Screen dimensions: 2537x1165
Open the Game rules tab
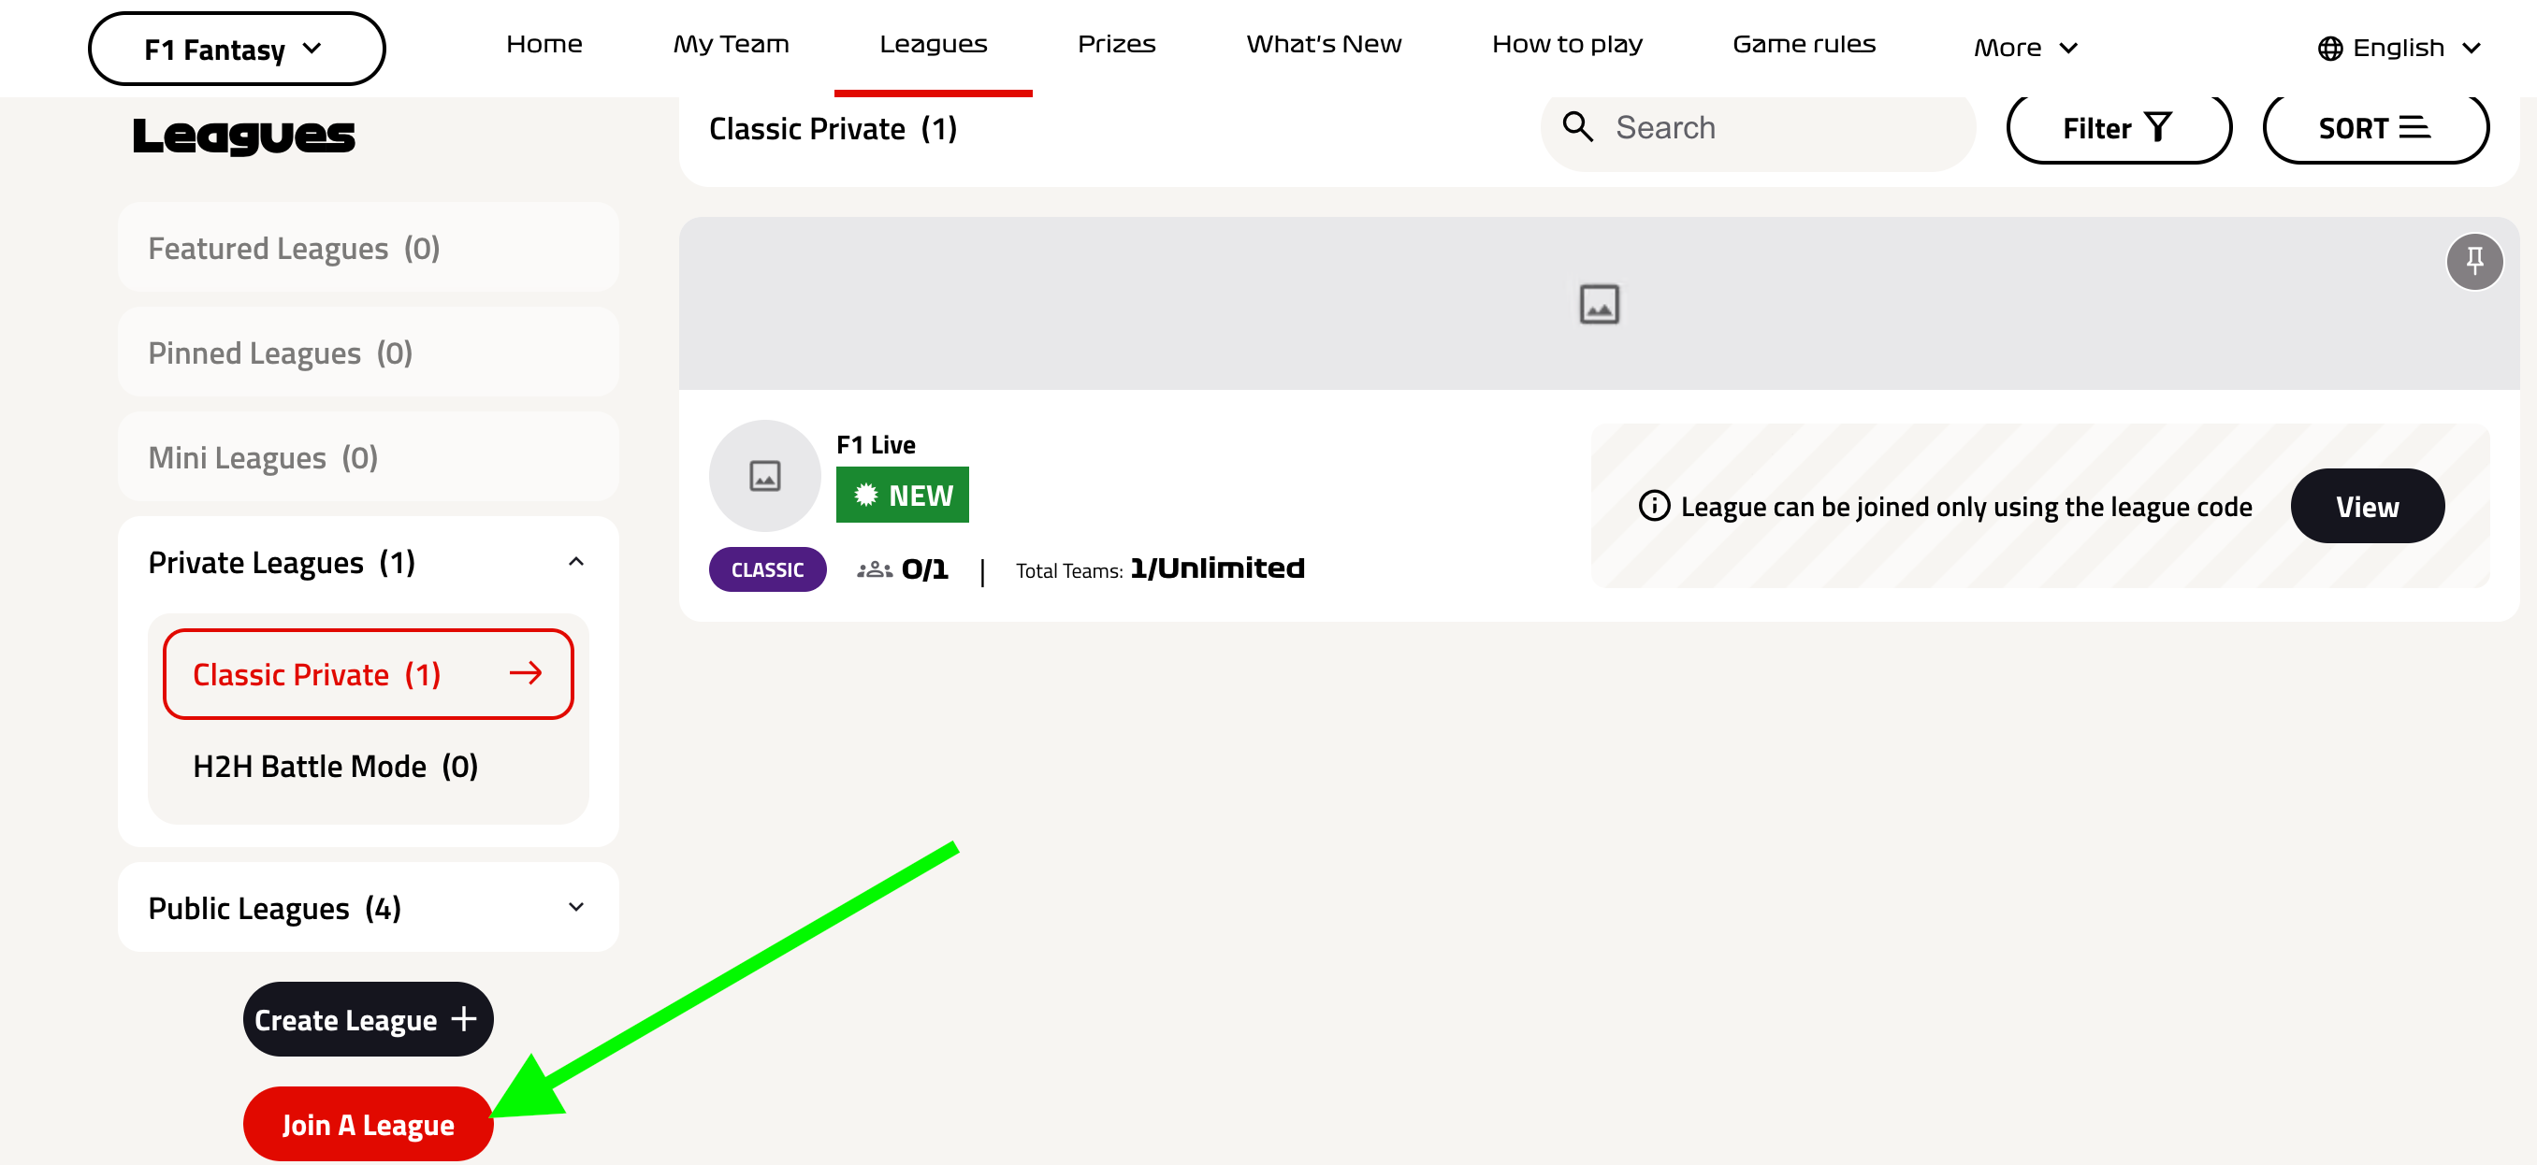click(1804, 44)
